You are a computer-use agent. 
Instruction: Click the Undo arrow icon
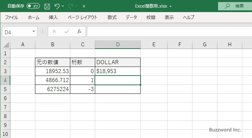[57, 6]
